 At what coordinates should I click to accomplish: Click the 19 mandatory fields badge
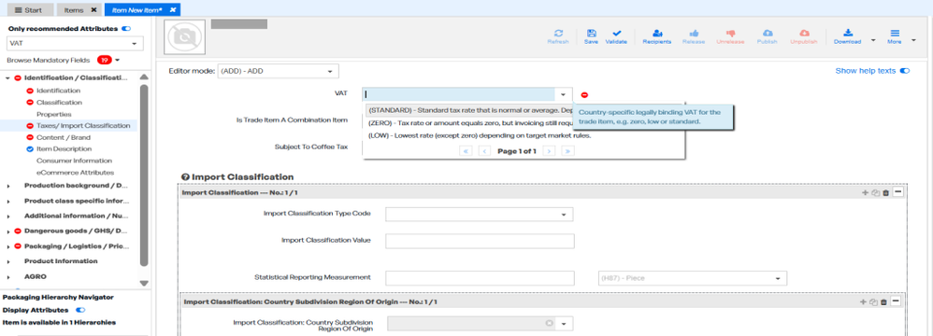click(x=105, y=60)
